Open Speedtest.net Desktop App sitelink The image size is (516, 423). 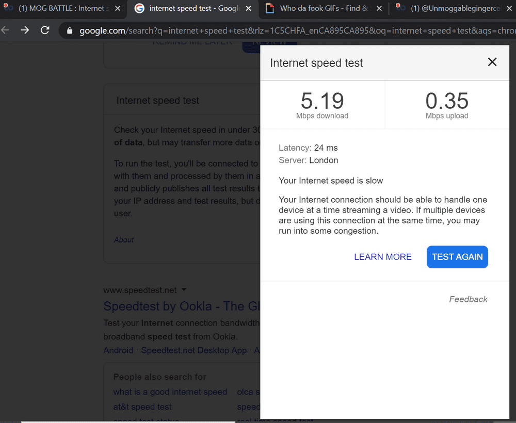tap(194, 350)
